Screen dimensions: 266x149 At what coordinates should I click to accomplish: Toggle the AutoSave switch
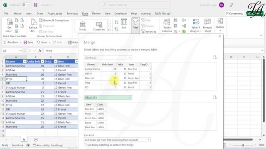point(27,5)
